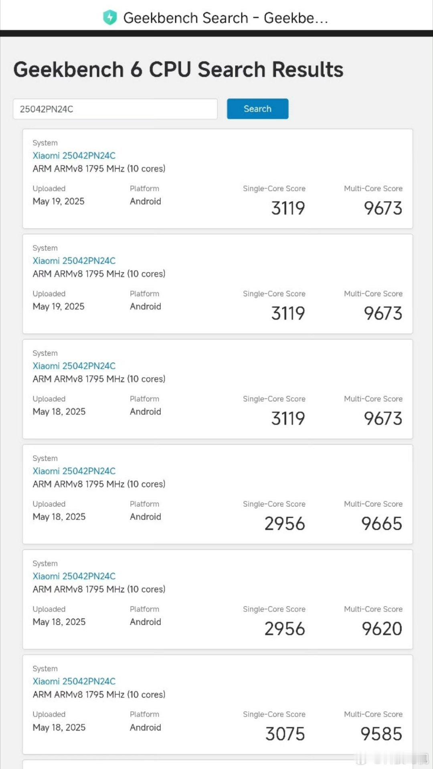The width and height of the screenshot is (433, 769).
Task: Click the multi-core score 9585
Action: 381,734
